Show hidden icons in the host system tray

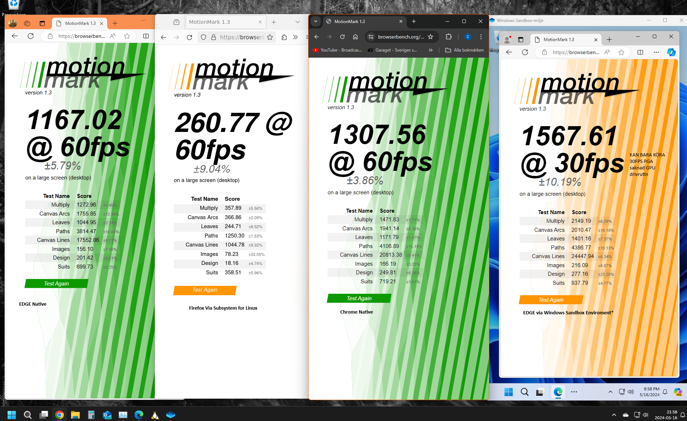(614, 415)
